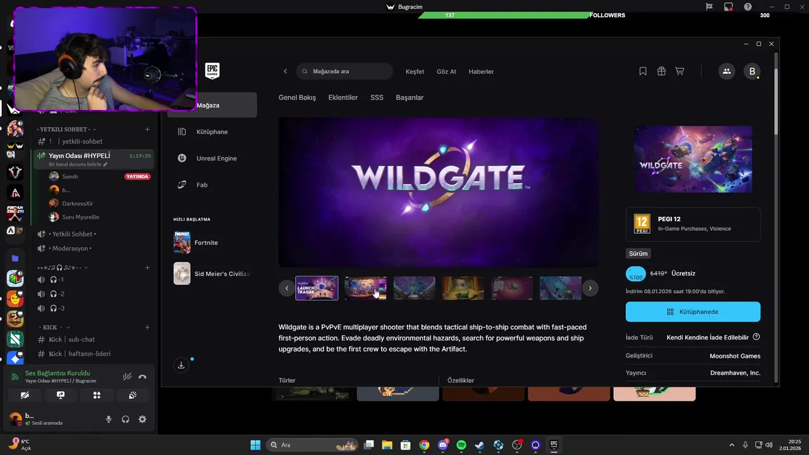Open the Epic Games logo home

pos(212,71)
